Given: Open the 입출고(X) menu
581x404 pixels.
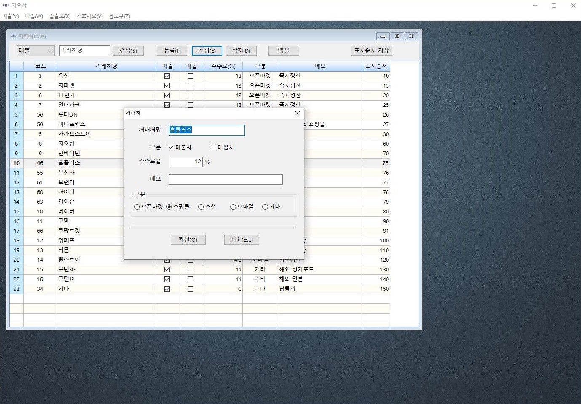Looking at the screenshot, I should click(x=59, y=16).
